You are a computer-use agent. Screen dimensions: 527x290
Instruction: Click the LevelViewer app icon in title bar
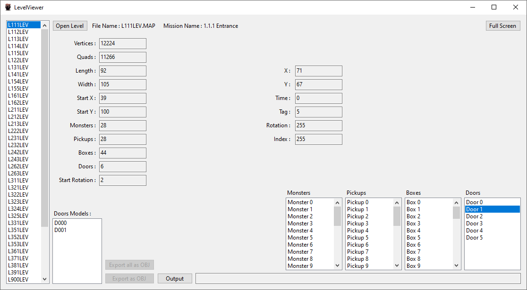click(x=8, y=7)
